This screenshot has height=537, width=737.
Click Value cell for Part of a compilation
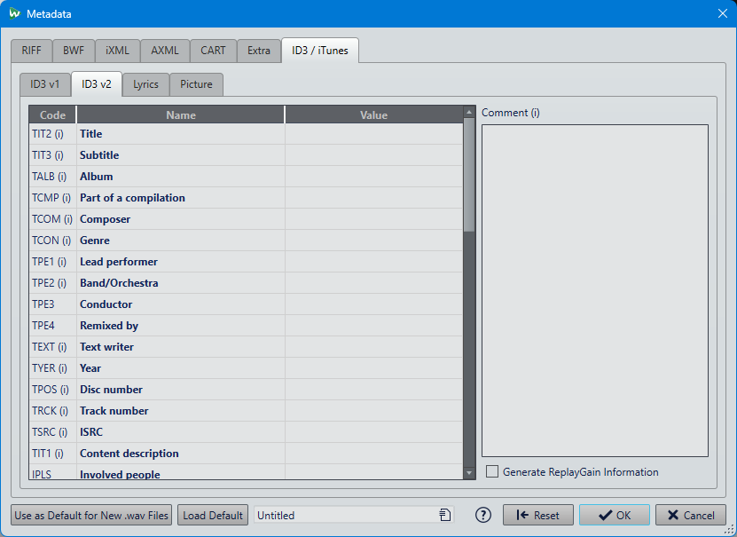pos(374,198)
